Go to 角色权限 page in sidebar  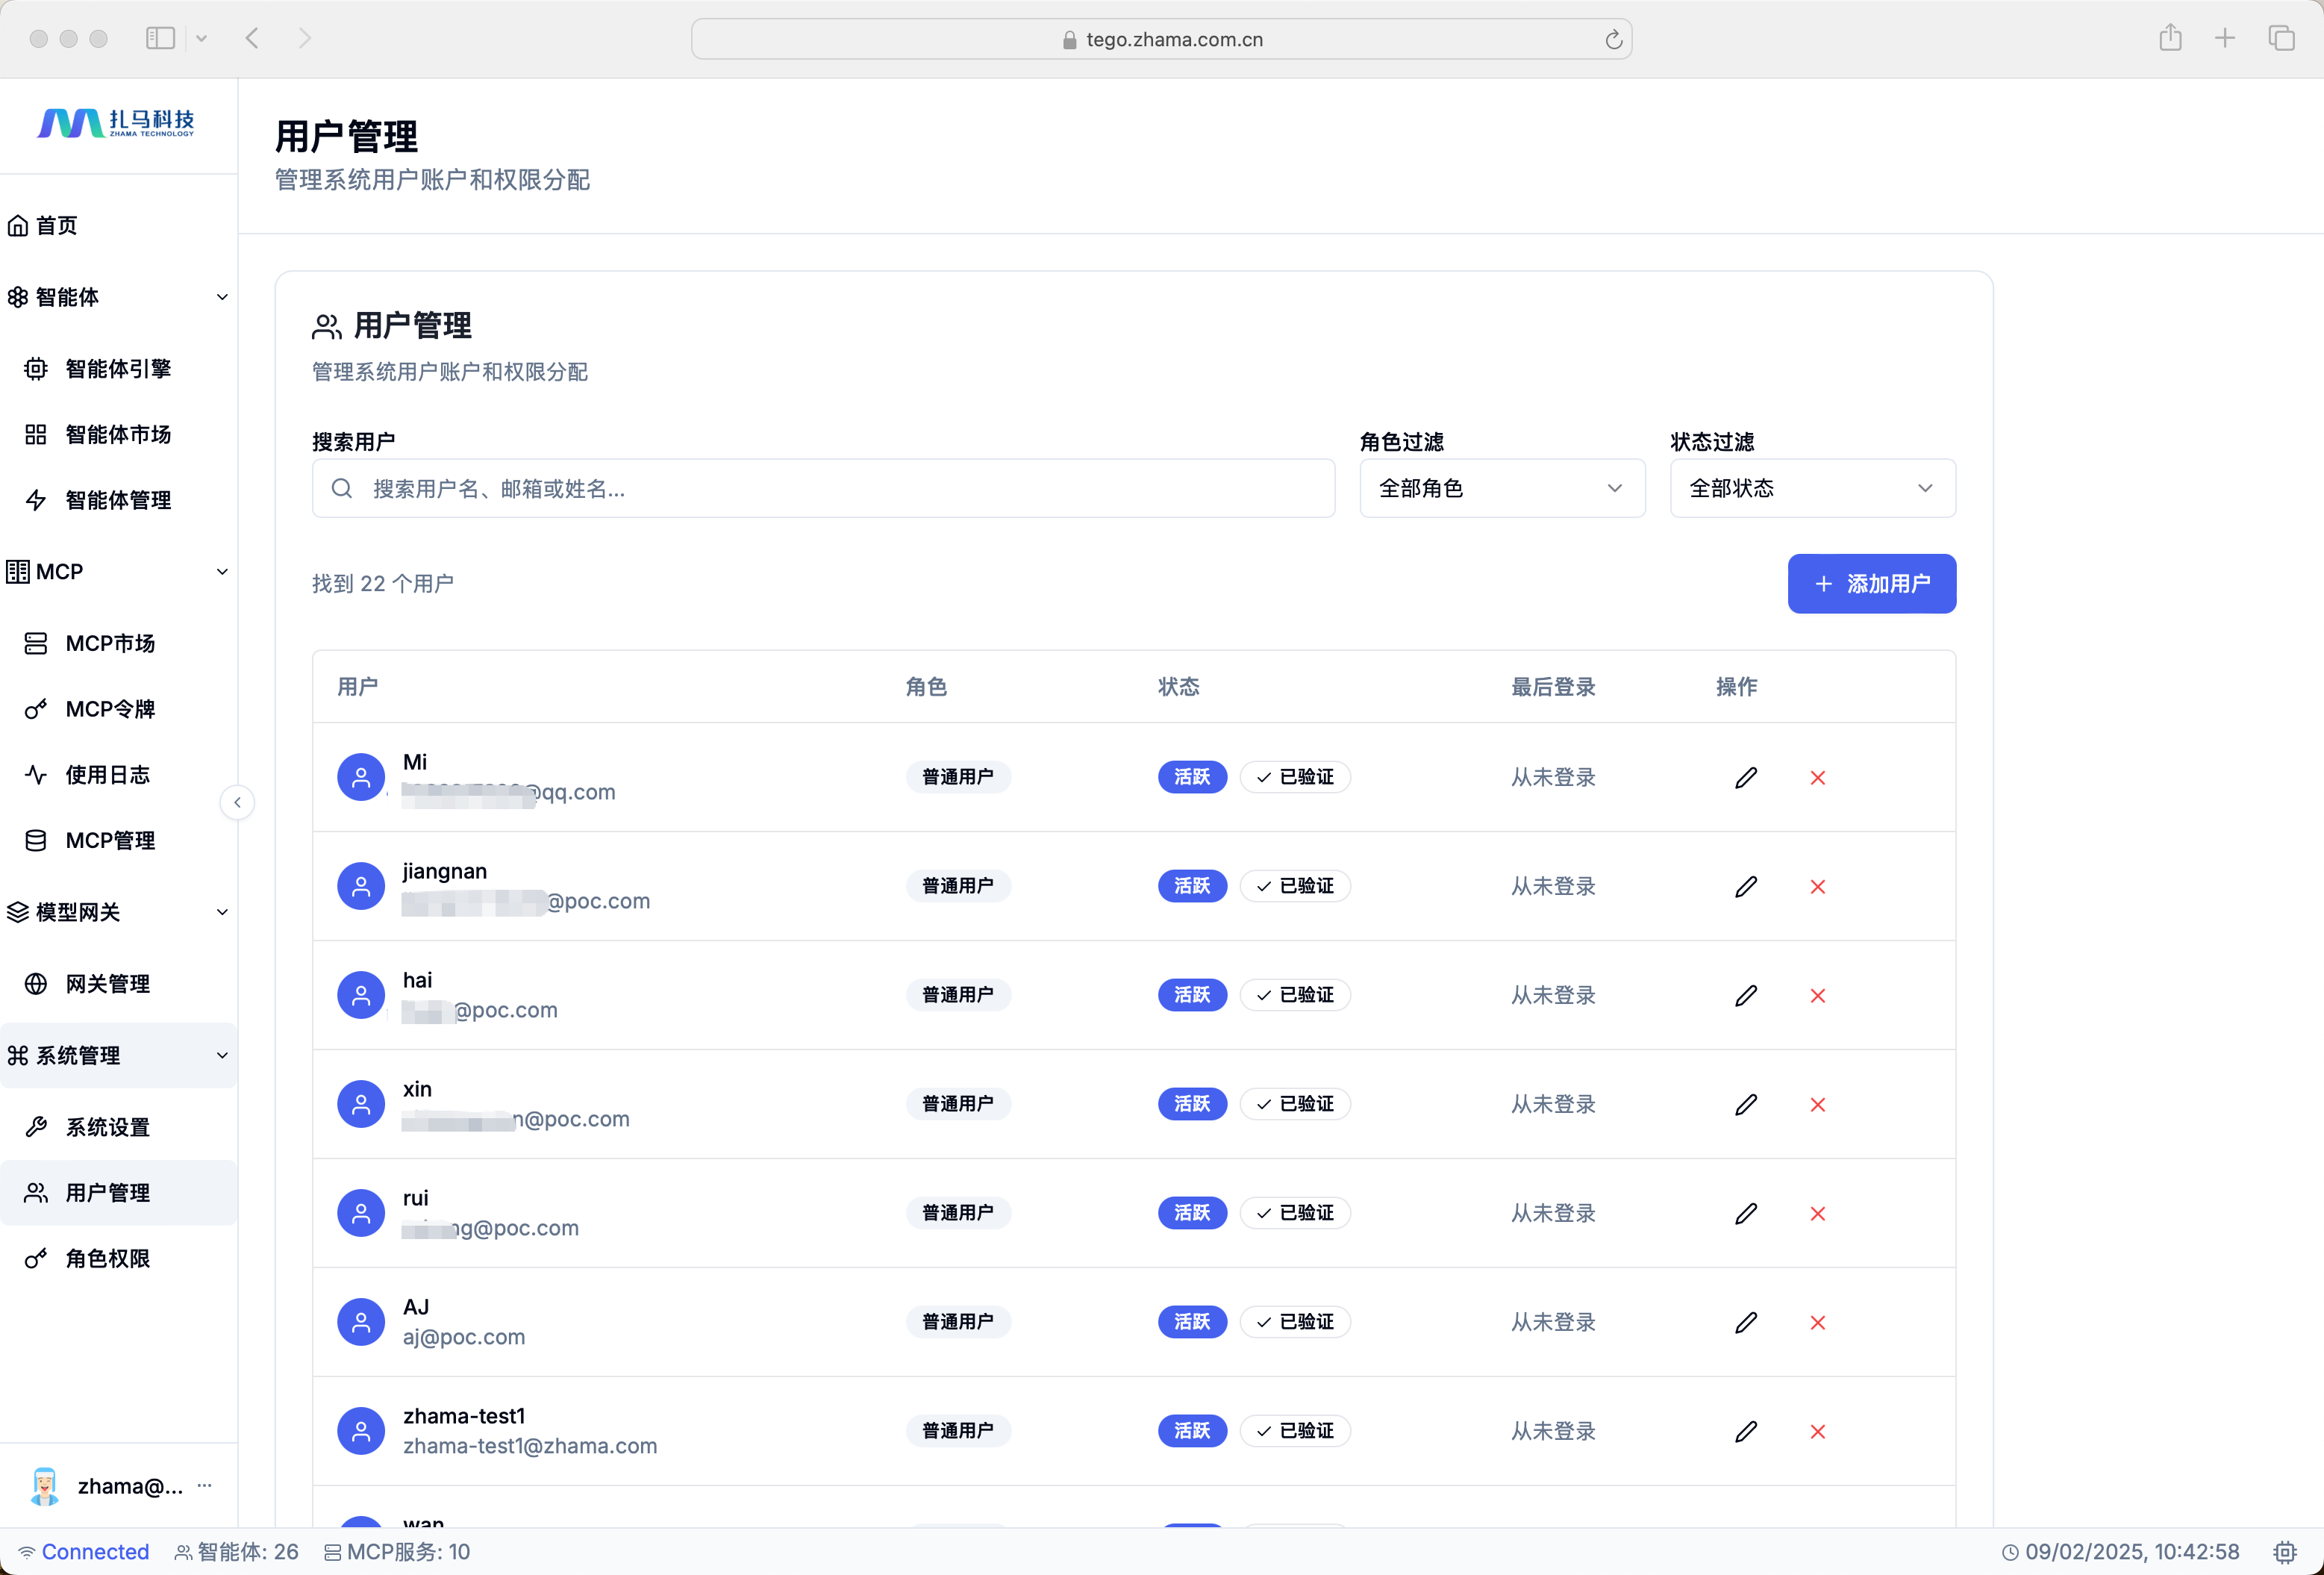tap(107, 1258)
